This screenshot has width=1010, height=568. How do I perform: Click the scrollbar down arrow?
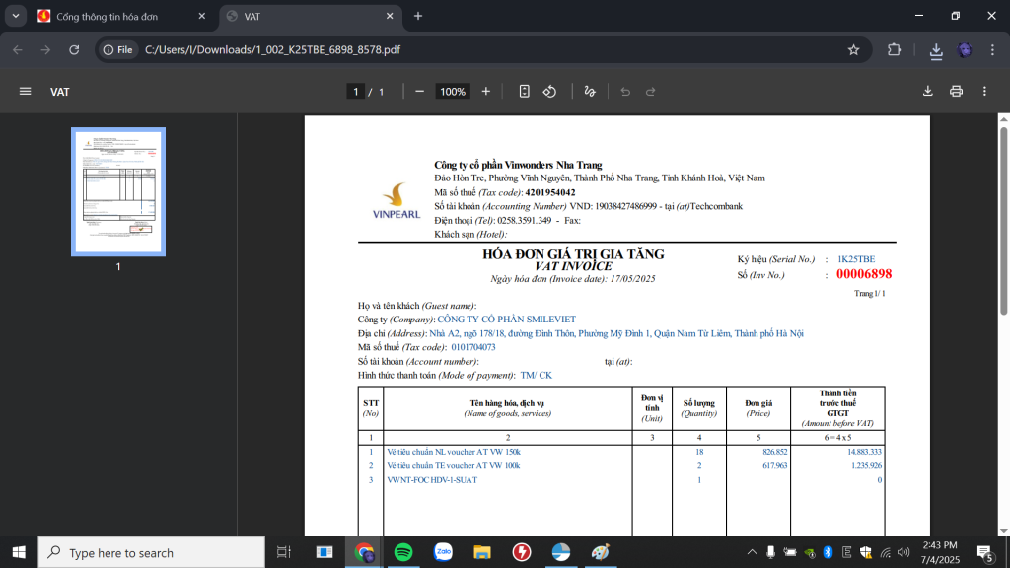point(1003,531)
